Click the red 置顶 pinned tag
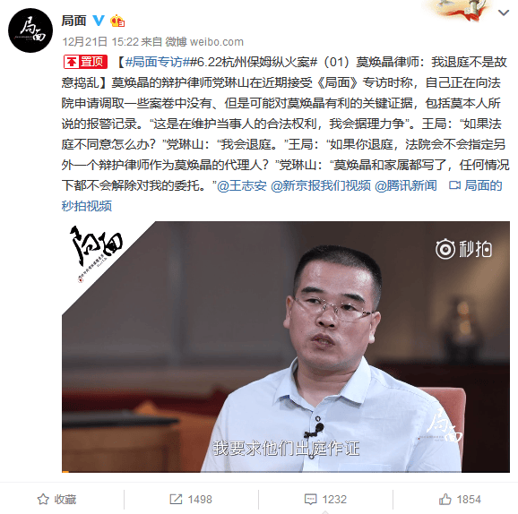This screenshot has width=518, height=514. (x=85, y=62)
